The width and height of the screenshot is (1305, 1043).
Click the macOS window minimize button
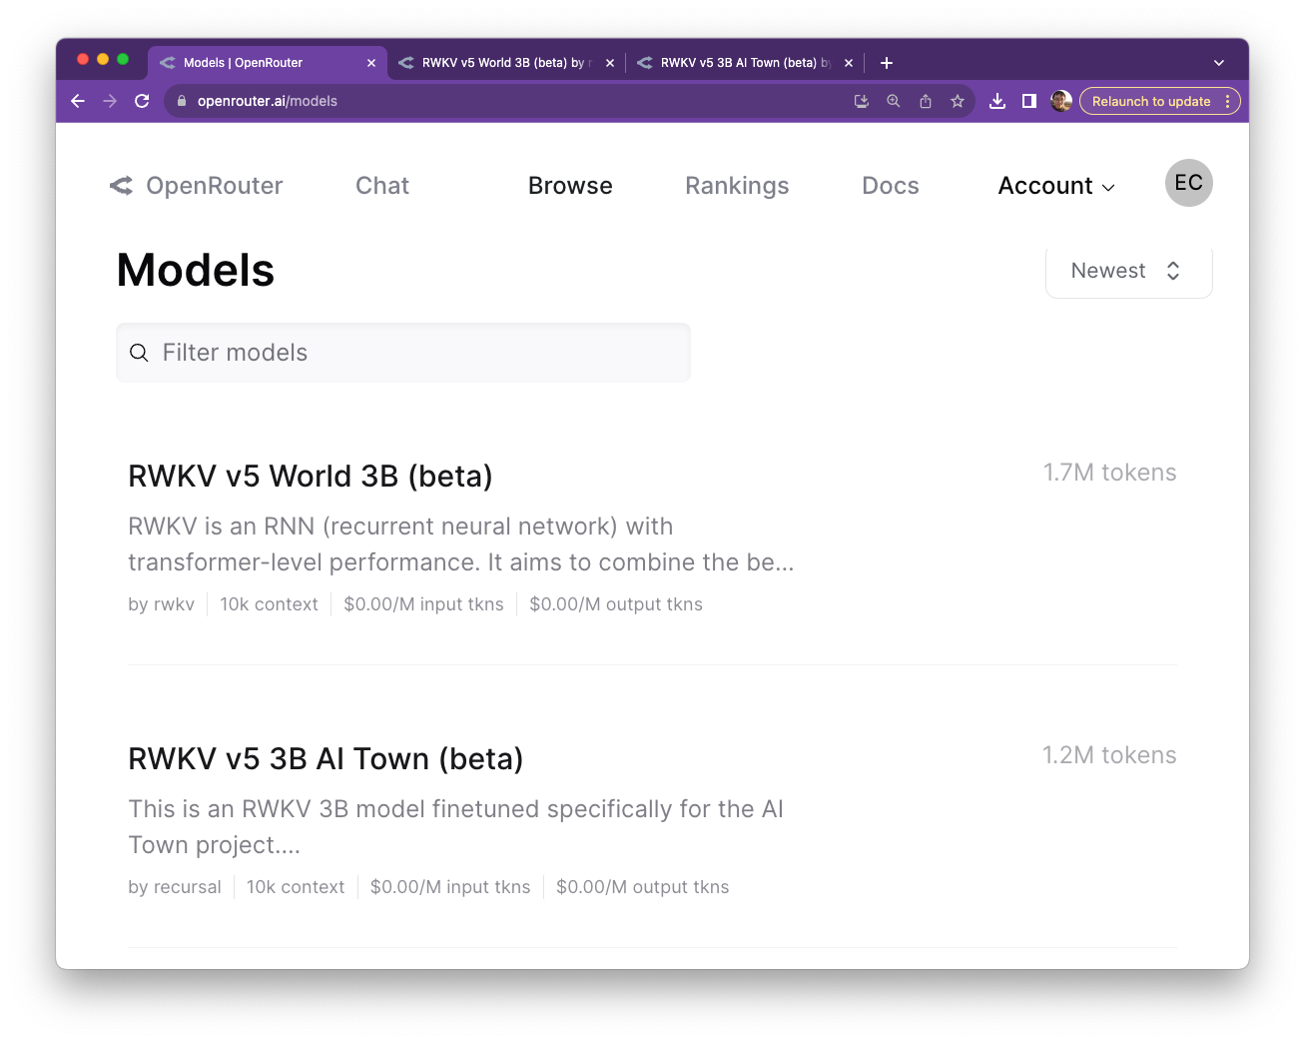[x=102, y=60]
